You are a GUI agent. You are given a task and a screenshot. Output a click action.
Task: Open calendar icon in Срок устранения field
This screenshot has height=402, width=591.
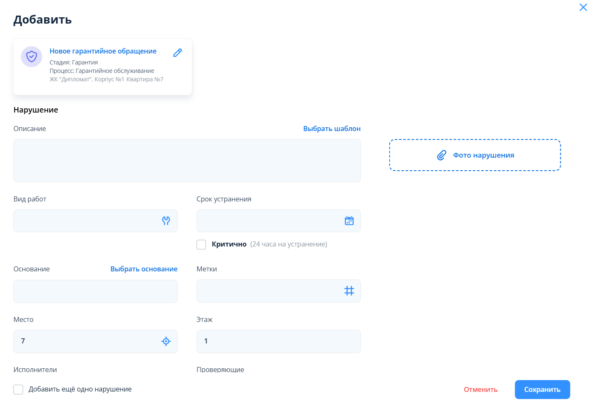coord(349,221)
